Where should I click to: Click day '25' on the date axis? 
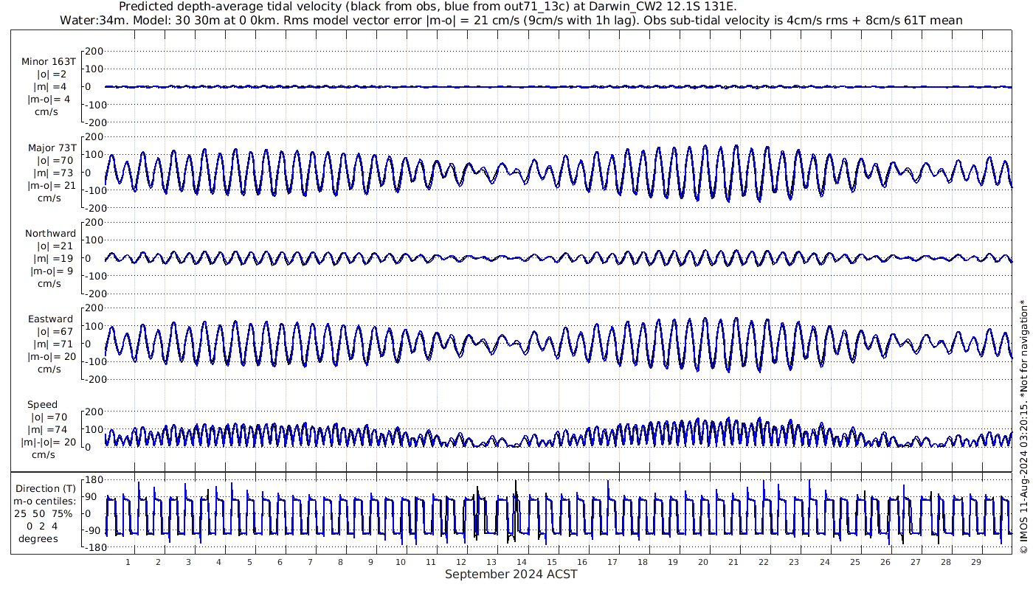[x=854, y=562]
